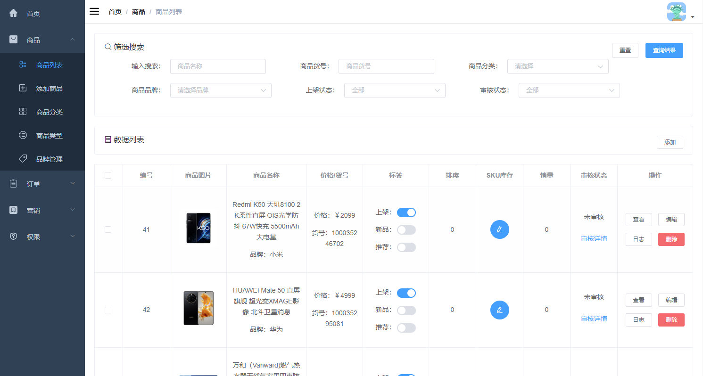Open the 审核状态 dropdown
The image size is (703, 376).
tap(569, 90)
